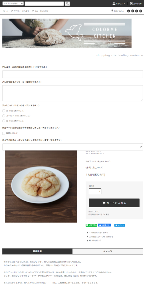Open the cart icon カート(0)
144x290 pixels.
tap(136, 3)
